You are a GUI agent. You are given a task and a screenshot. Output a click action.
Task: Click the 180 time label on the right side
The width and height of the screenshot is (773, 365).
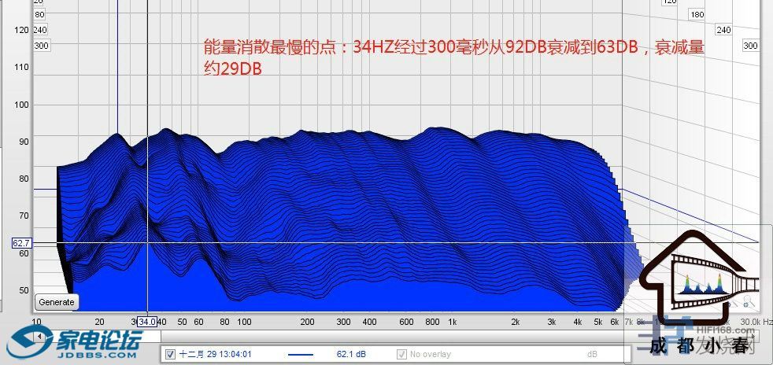(696, 14)
